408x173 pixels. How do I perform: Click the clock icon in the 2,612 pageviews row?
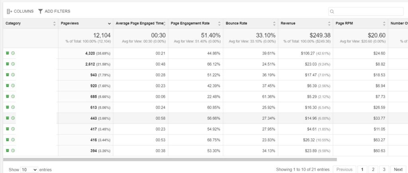point(13,64)
